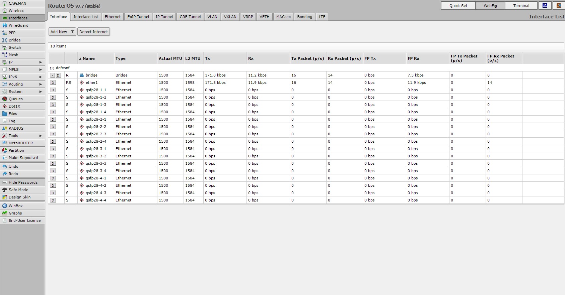
Task: Expand the Routing submenu
Action: (x=22, y=84)
